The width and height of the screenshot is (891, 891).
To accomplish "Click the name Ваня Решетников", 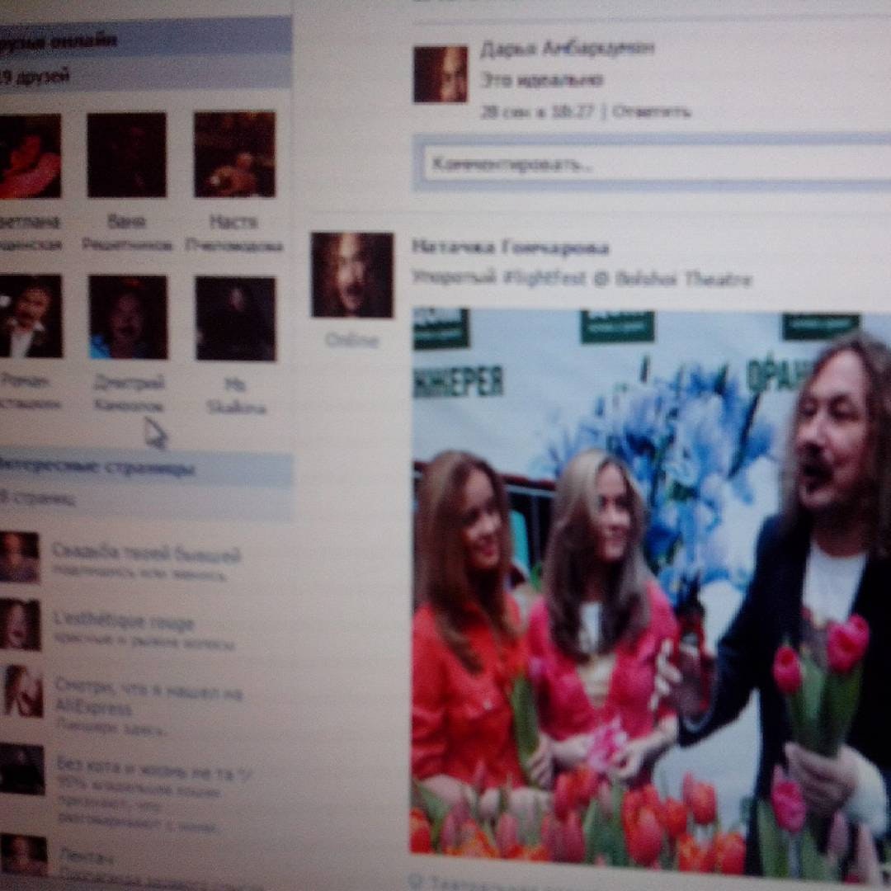I will pyautogui.click(x=127, y=233).
